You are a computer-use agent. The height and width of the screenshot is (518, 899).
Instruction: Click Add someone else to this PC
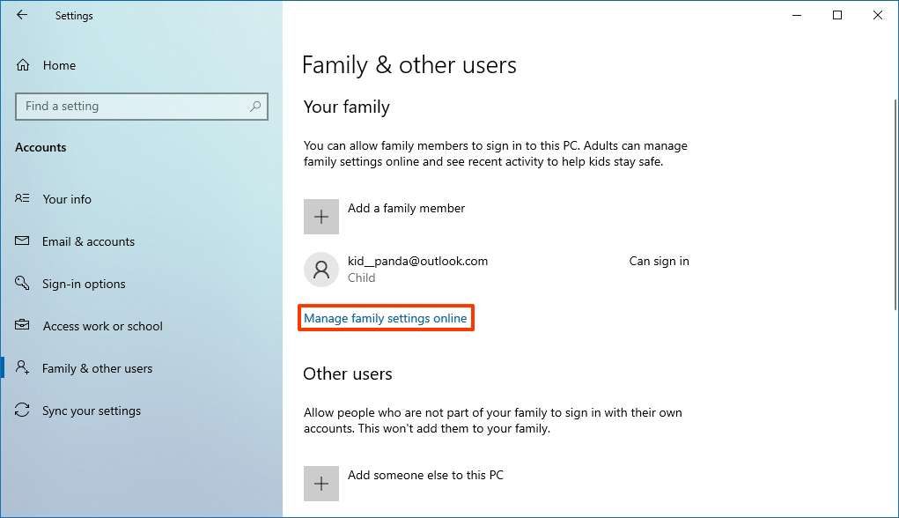[425, 475]
